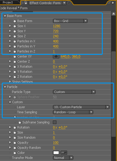
Task: Toggle stopwatch for Particles in X
Action: (15, 41)
